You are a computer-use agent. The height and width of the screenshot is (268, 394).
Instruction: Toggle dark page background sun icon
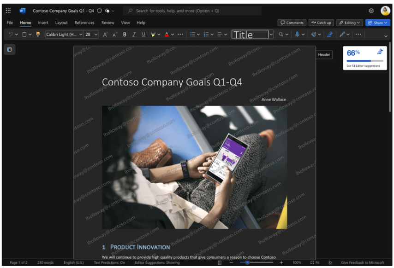click(330, 262)
